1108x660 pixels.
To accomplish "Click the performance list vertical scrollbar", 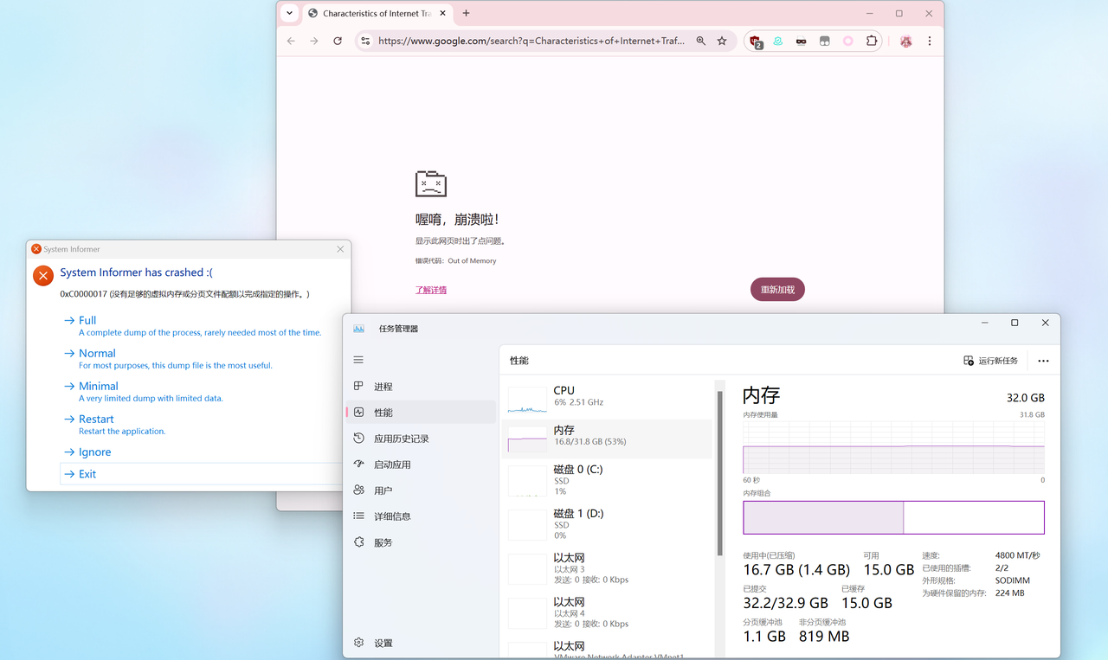I will [x=718, y=471].
